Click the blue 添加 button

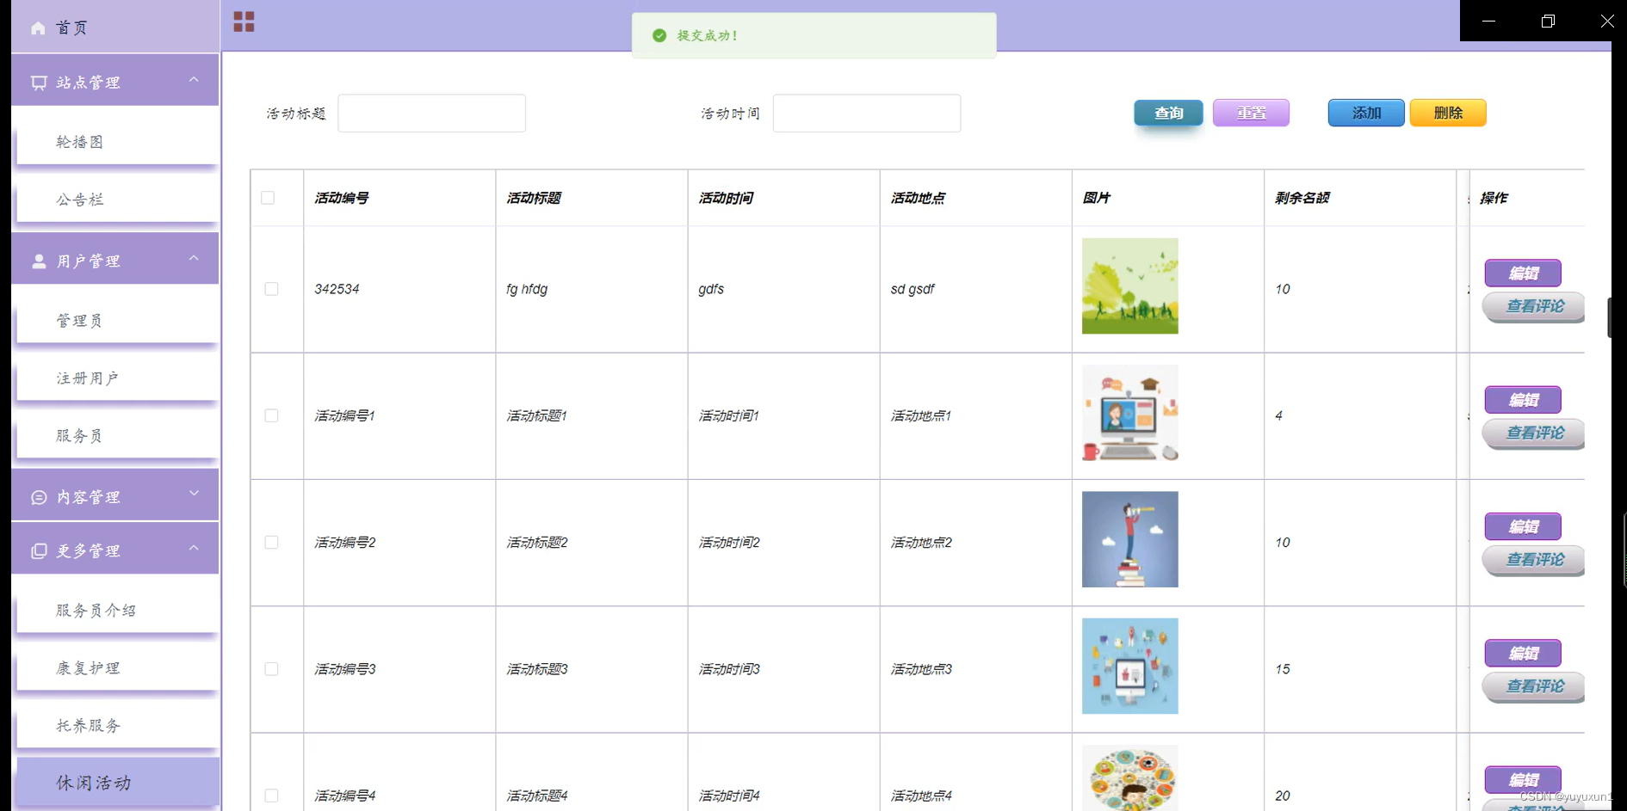(1366, 113)
